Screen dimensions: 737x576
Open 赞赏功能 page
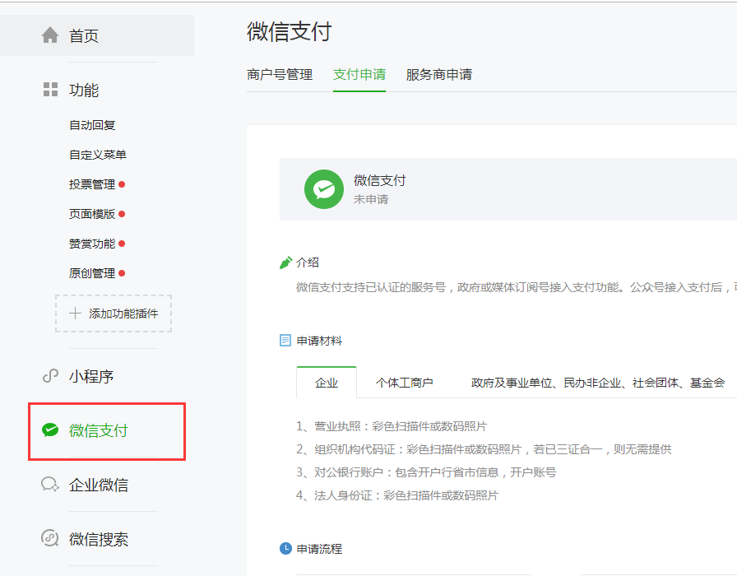point(92,244)
